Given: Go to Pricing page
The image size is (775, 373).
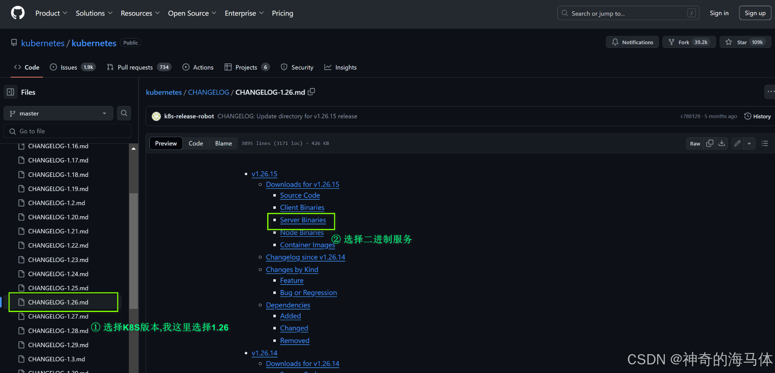Looking at the screenshot, I should [x=282, y=13].
